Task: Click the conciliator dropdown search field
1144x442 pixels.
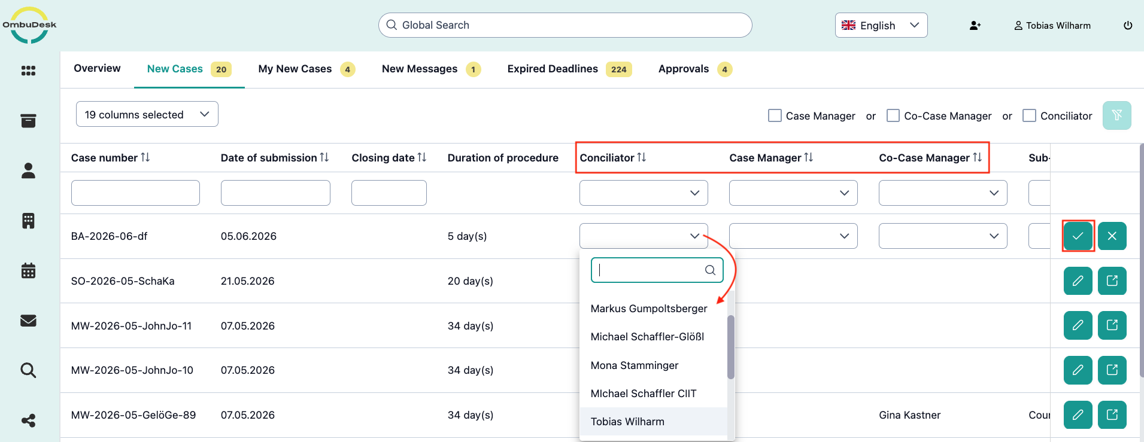Action: [x=657, y=270]
